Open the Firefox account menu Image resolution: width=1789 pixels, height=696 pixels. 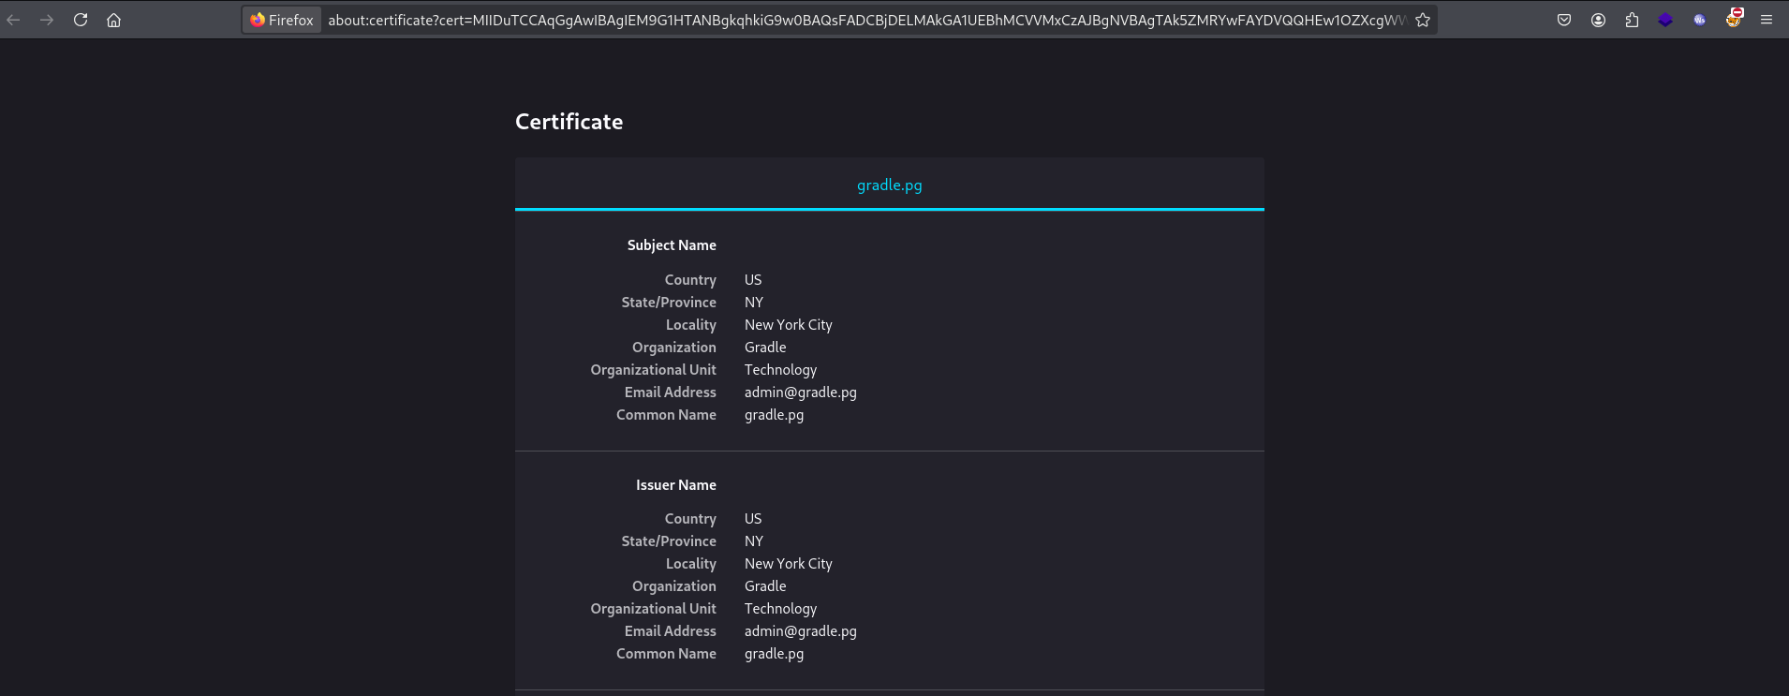click(x=1598, y=20)
